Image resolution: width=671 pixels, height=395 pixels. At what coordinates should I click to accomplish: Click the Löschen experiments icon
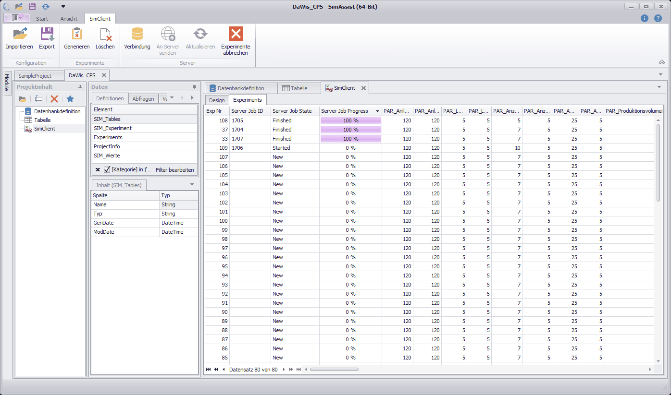click(x=105, y=35)
